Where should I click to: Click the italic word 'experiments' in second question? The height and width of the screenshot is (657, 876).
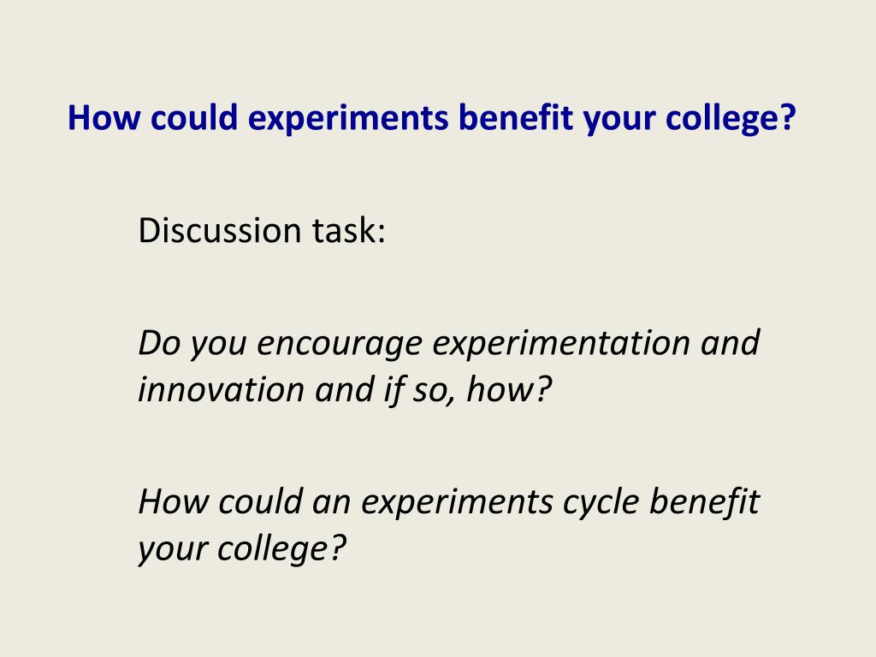pyautogui.click(x=457, y=503)
